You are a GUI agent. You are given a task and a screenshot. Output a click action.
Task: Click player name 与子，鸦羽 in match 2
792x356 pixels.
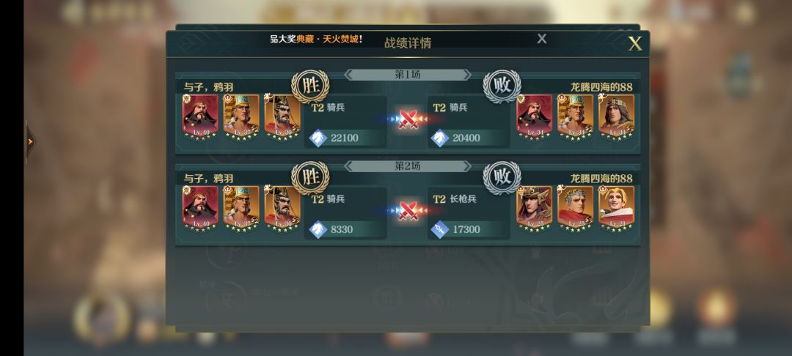point(208,179)
